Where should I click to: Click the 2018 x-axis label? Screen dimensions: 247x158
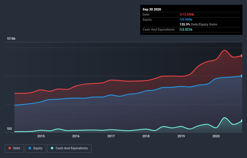146,136
